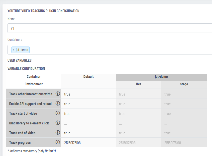The width and height of the screenshot is (212, 156).
Task: Click Track other interactions row label
Action: [31, 94]
